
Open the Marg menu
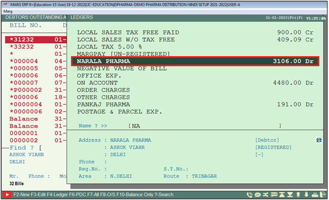click(x=8, y=11)
